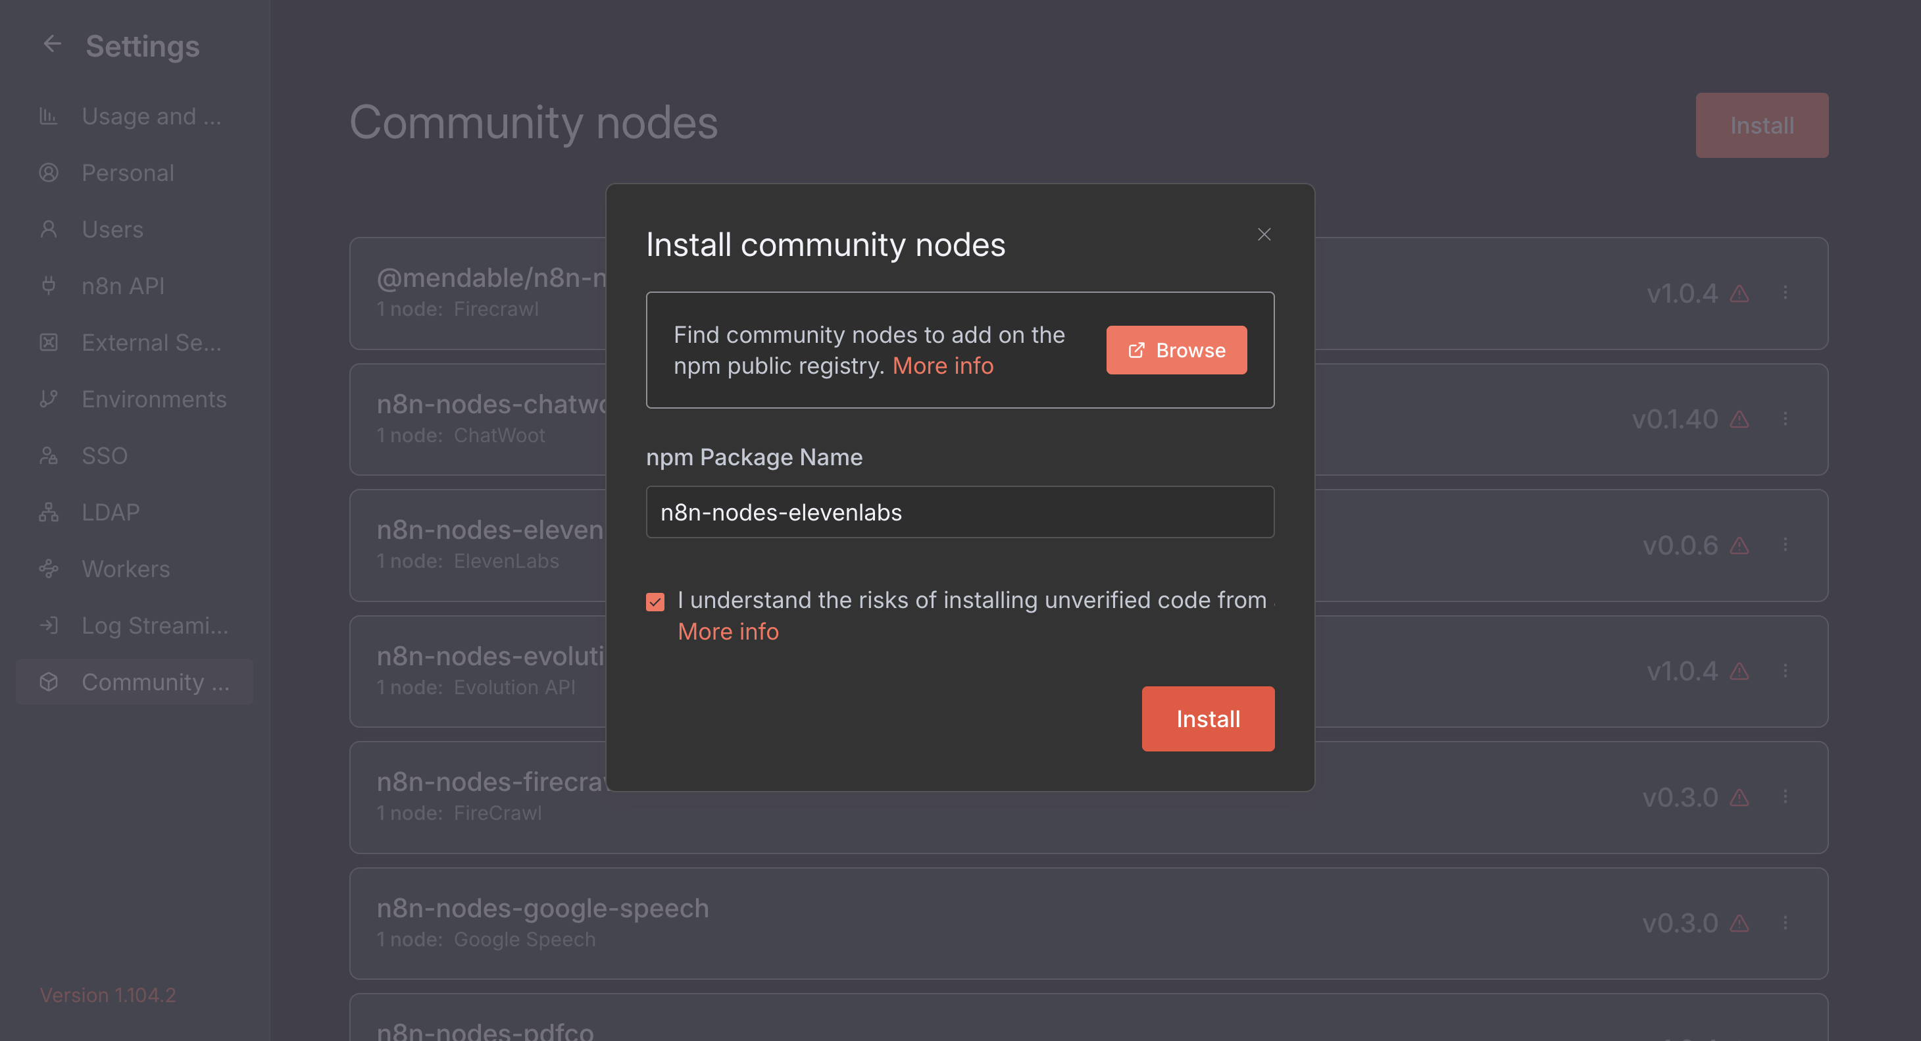The width and height of the screenshot is (1921, 1041).
Task: Select Users in the settings sidebar
Action: pos(112,230)
